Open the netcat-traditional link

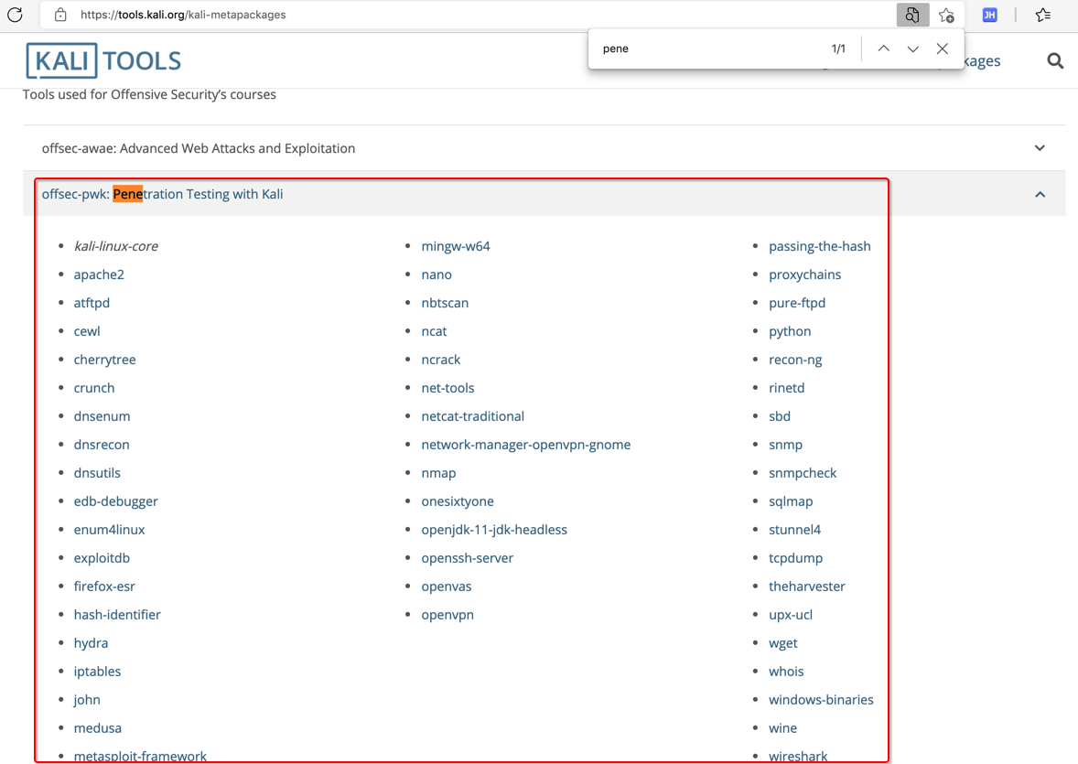[473, 416]
